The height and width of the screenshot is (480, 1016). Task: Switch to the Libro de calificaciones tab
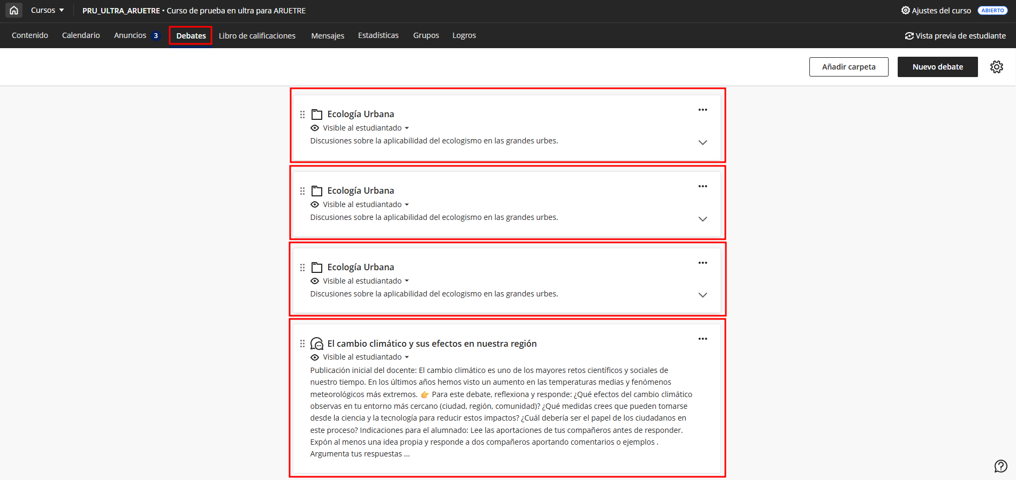pyautogui.click(x=257, y=36)
